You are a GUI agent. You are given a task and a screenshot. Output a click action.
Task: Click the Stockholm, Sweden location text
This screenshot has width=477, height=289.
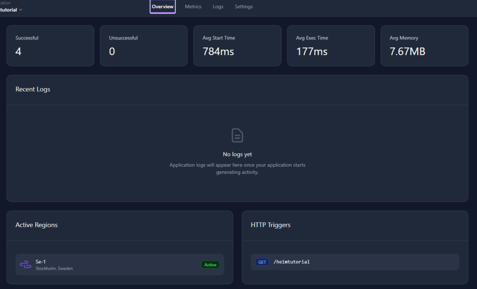[x=54, y=269]
